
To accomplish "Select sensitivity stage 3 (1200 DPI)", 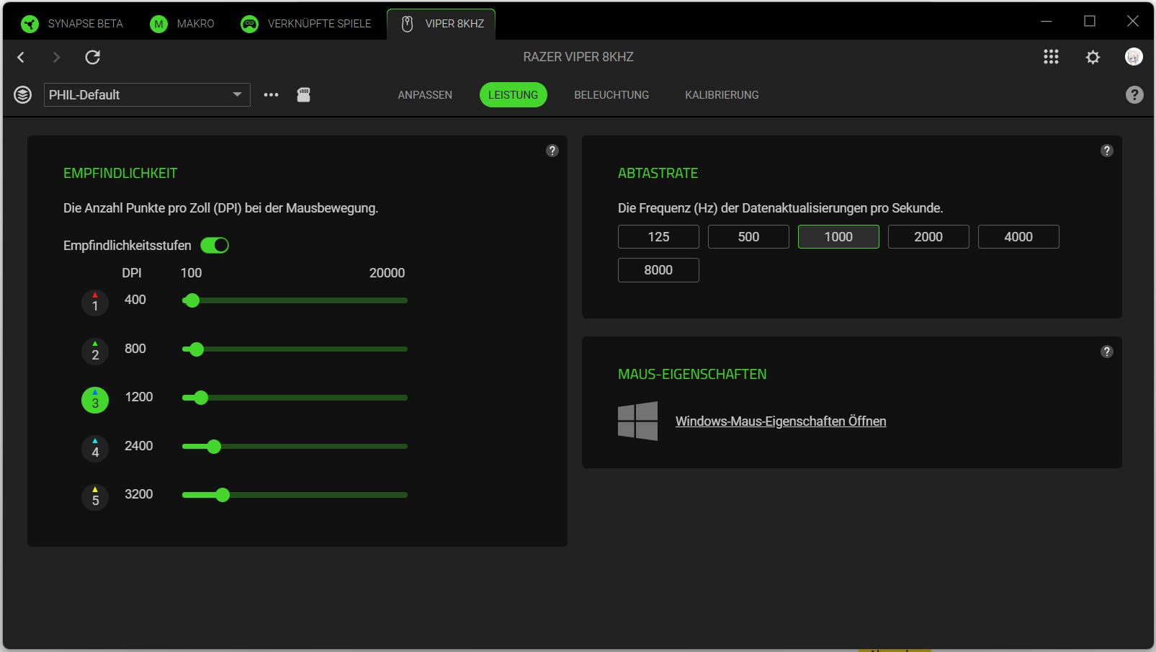I will (95, 400).
